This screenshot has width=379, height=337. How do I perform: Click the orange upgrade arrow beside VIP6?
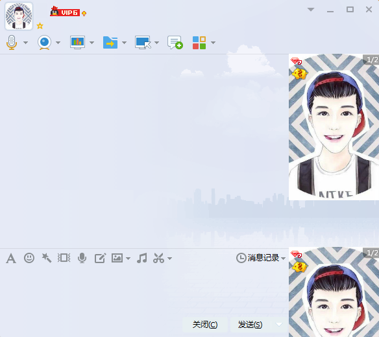point(84,14)
